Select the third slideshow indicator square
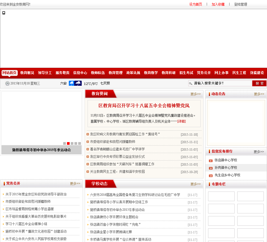267x242 pixels. pyautogui.click(x=72, y=143)
